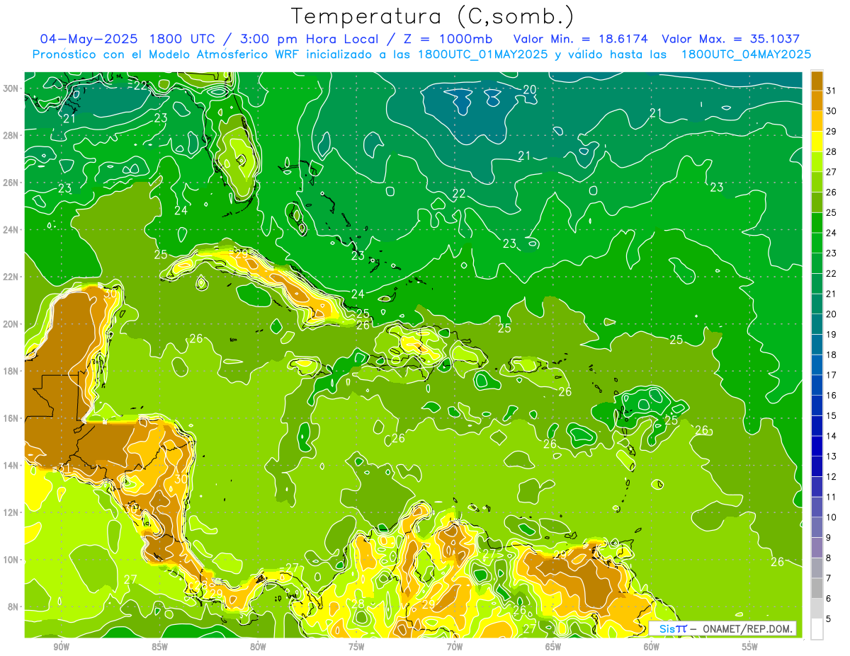Click the dark brown top swatch of color bar

(x=817, y=81)
